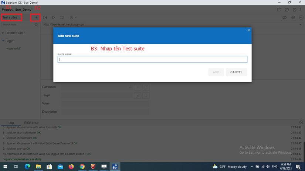Image resolution: width=305 pixels, height=171 pixels.
Task: Click the find target in page icon
Action: click(x=146, y=95)
